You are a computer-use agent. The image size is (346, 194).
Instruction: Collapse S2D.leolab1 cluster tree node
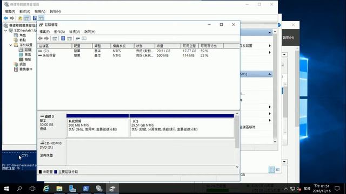[x=6, y=30]
